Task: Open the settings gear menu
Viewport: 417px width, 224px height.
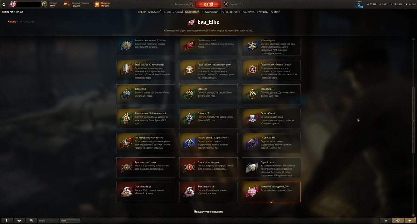Action: [4, 4]
